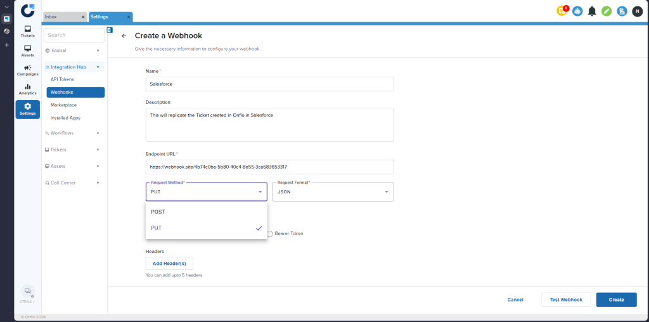Click the Test Webhook button
The image size is (649, 322).
point(566,300)
